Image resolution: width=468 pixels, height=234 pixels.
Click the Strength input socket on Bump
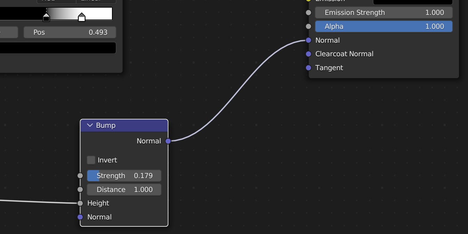pos(80,176)
